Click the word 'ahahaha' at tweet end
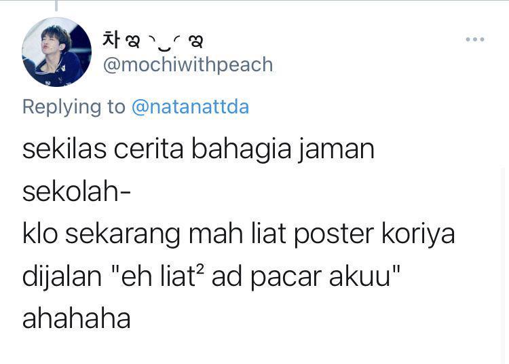Viewport: 509px width, 364px height. point(76,318)
